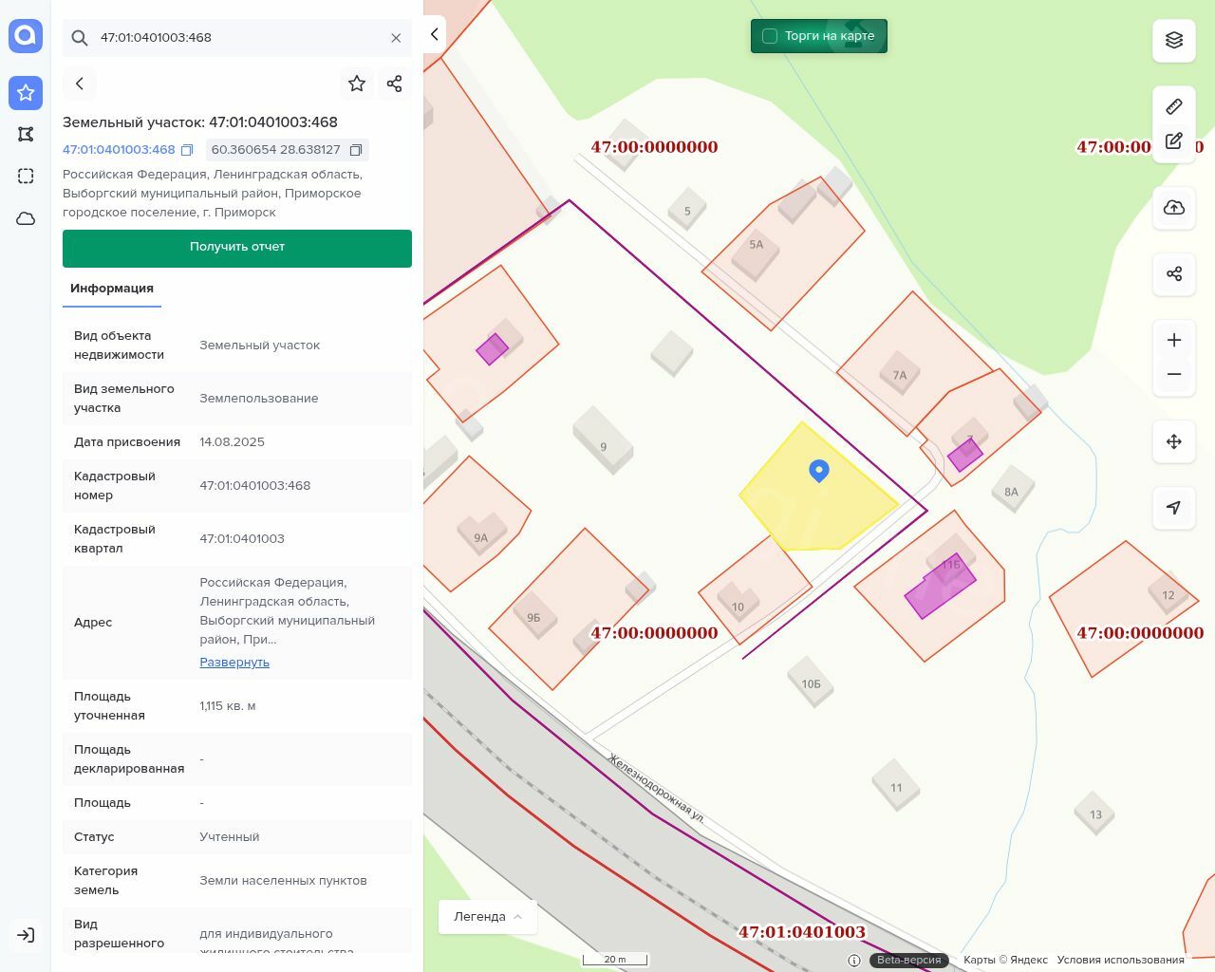The height and width of the screenshot is (972, 1215).
Task: Click the geolocation arrow icon
Action: click(1174, 508)
